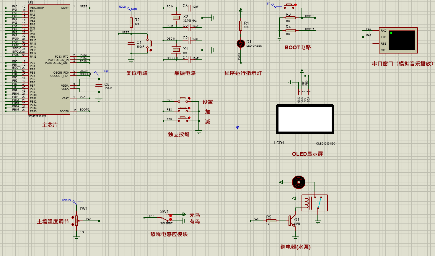Click the PB8 increase push button
Screen dimensions: 435x256
pos(183,110)
